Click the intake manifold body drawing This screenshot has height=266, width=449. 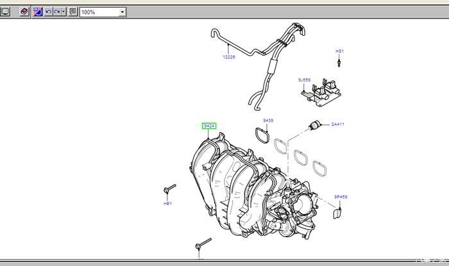click(x=231, y=186)
